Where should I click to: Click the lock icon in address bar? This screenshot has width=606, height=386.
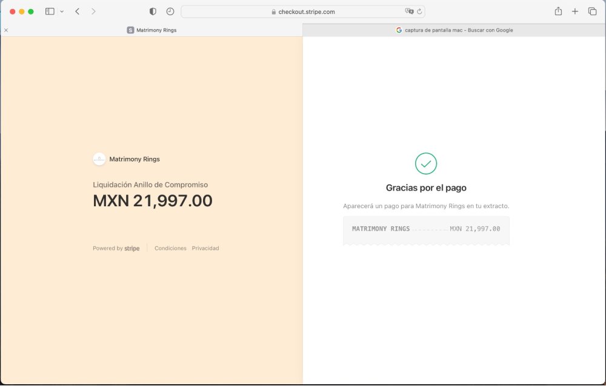pos(274,11)
